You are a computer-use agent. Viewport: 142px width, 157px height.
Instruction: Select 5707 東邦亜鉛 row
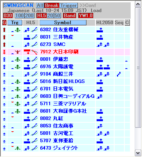coord(66,141)
